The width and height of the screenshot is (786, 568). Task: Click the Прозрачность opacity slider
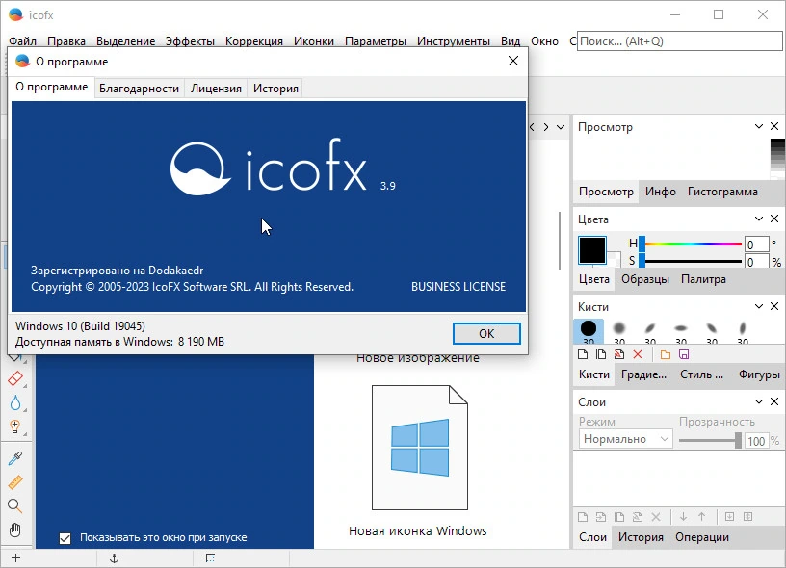(710, 440)
